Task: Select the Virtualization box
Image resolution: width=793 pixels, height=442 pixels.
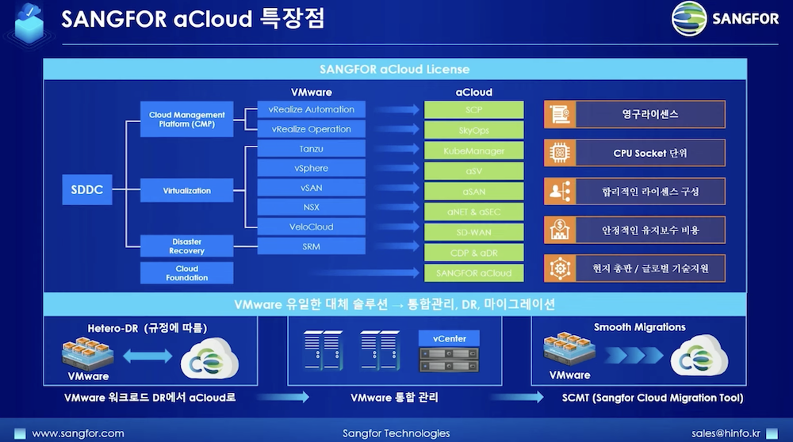Action: point(186,190)
